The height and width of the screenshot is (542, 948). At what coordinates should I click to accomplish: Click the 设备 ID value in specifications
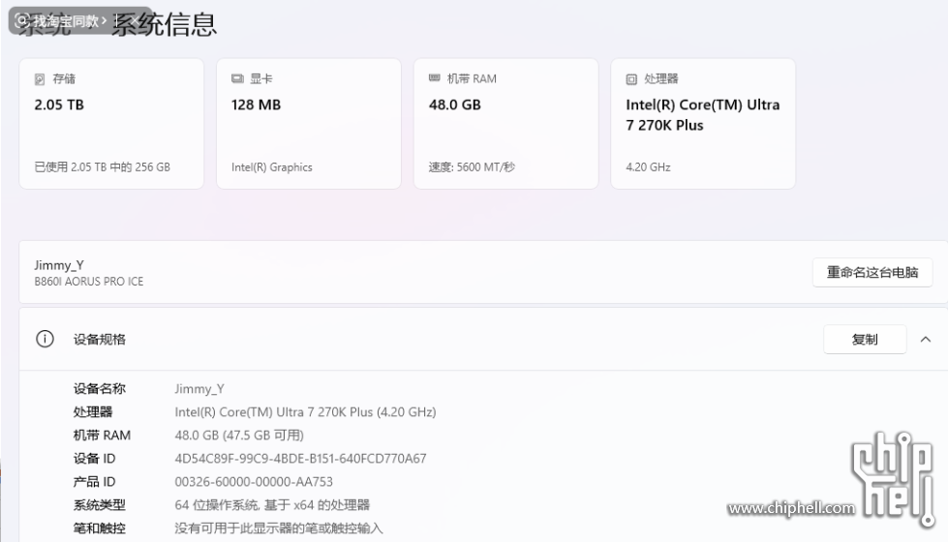[300, 459]
